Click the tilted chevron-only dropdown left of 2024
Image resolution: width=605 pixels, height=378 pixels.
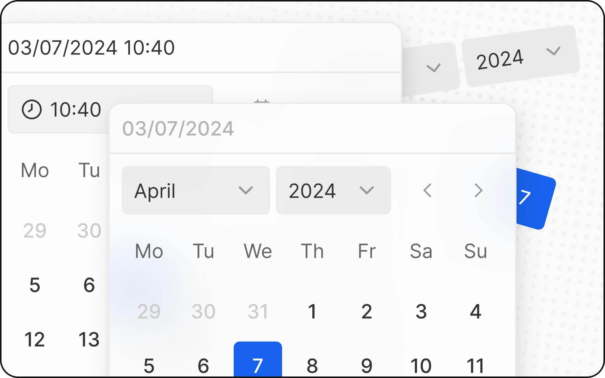[433, 68]
